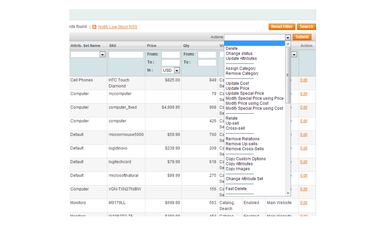Collapse the Actions dropdown arrow

pos(288,38)
